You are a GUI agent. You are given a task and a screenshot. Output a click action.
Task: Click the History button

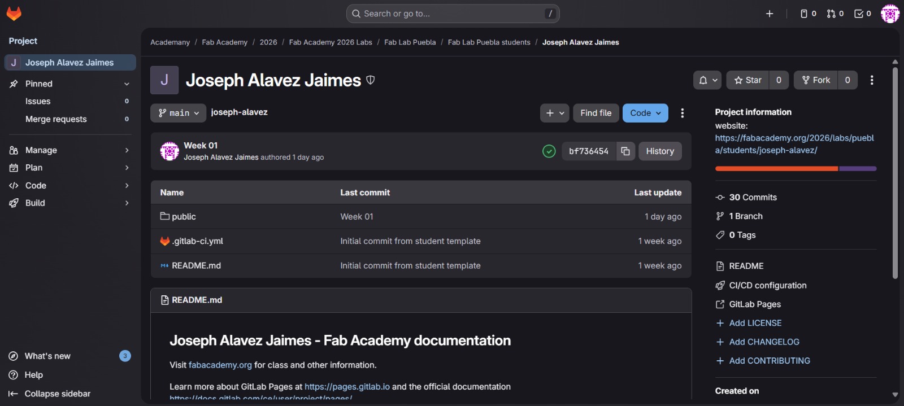coord(660,151)
